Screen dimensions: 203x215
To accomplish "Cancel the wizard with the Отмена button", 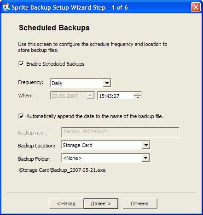I will tap(140, 204).
